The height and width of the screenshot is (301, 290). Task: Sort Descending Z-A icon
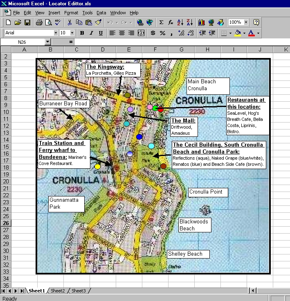click(x=190, y=22)
